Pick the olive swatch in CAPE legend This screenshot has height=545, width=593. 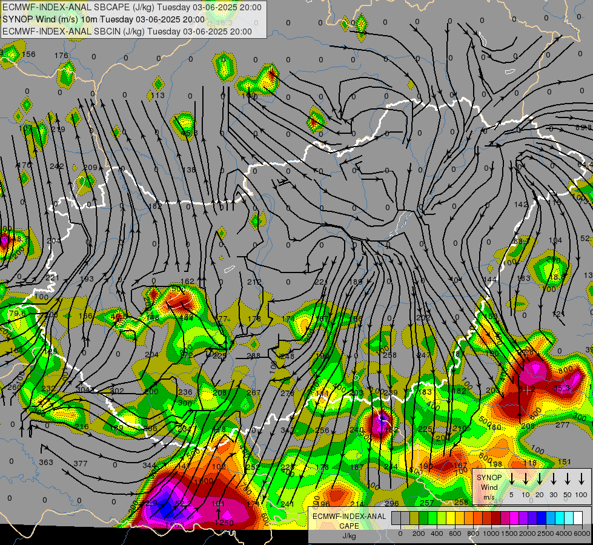point(414,518)
